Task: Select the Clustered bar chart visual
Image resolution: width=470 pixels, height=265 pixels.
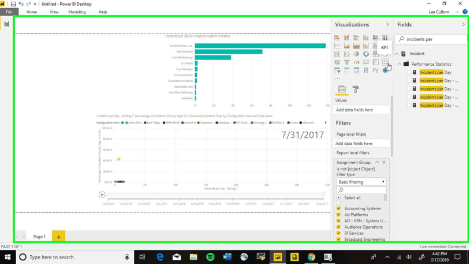Action: click(356, 38)
